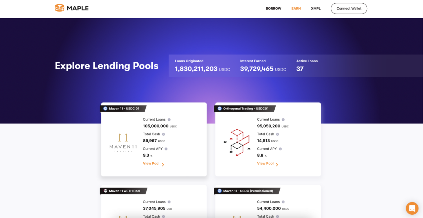Viewport: 423px width, 218px height.
Task: Click the Orthogonal Trading cube logo image
Action: tap(237, 142)
